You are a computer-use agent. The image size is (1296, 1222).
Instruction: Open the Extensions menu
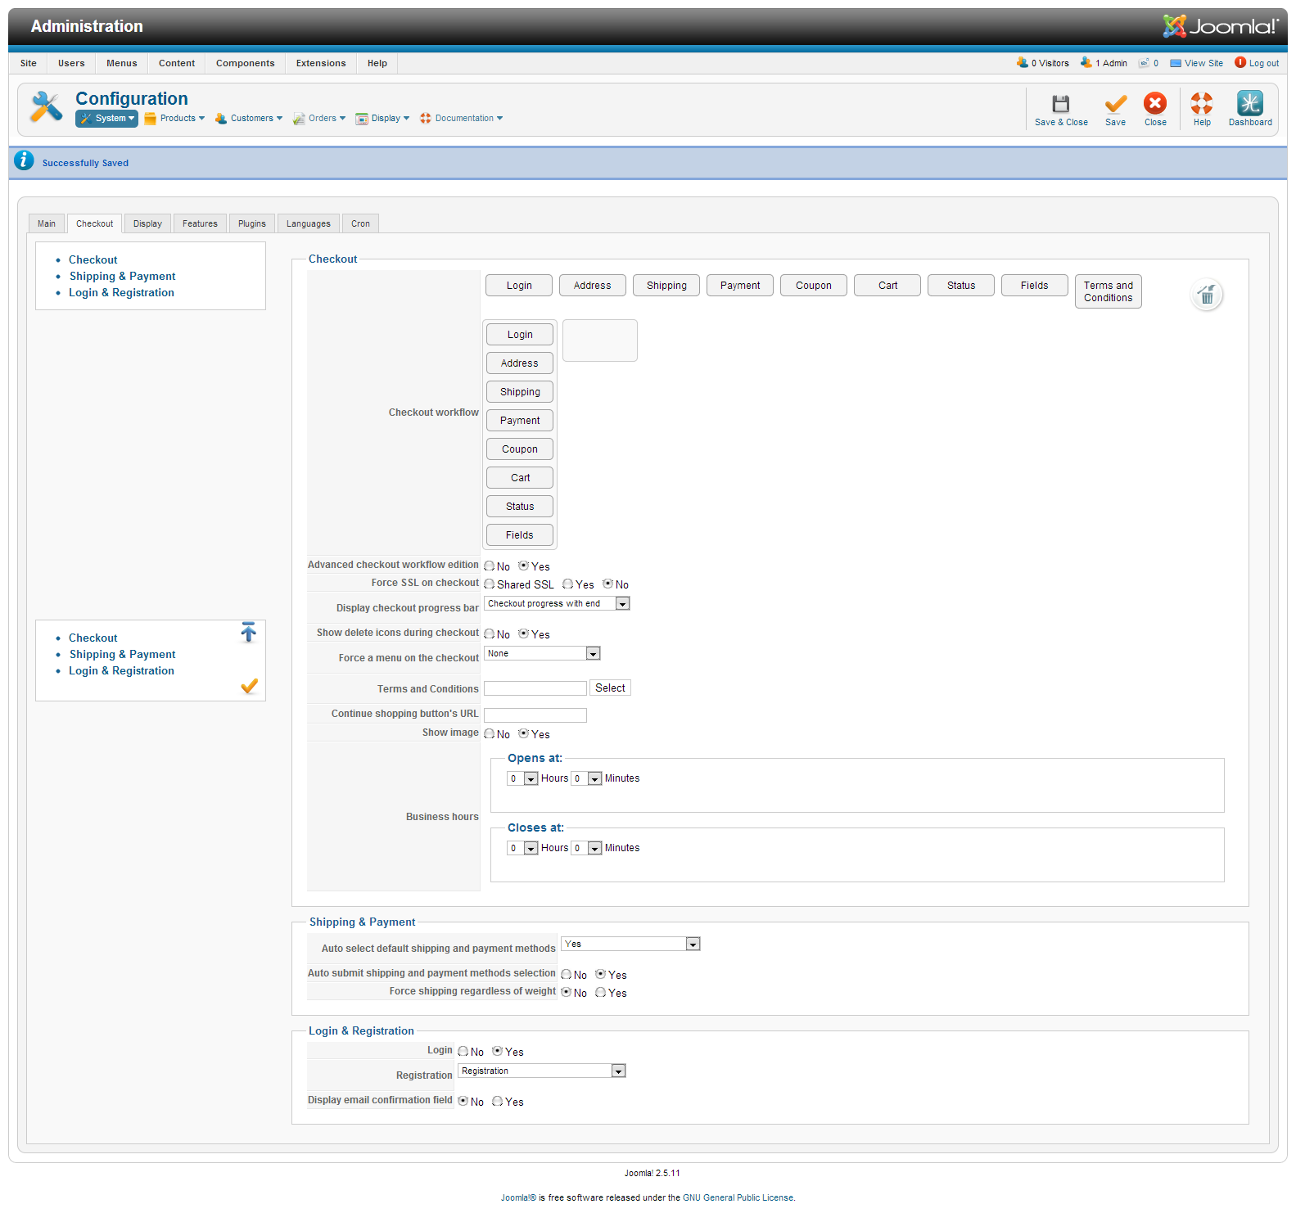click(x=321, y=63)
